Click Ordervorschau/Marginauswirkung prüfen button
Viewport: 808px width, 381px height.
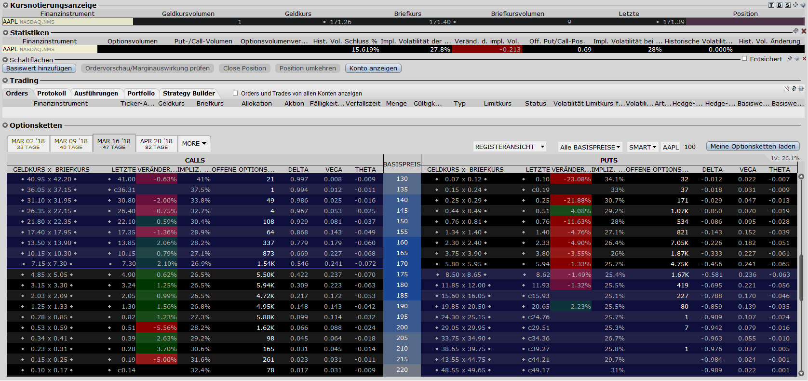click(148, 68)
